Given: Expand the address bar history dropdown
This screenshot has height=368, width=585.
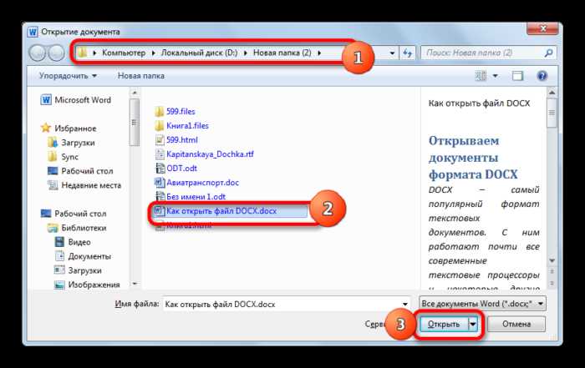Looking at the screenshot, I should (x=392, y=53).
